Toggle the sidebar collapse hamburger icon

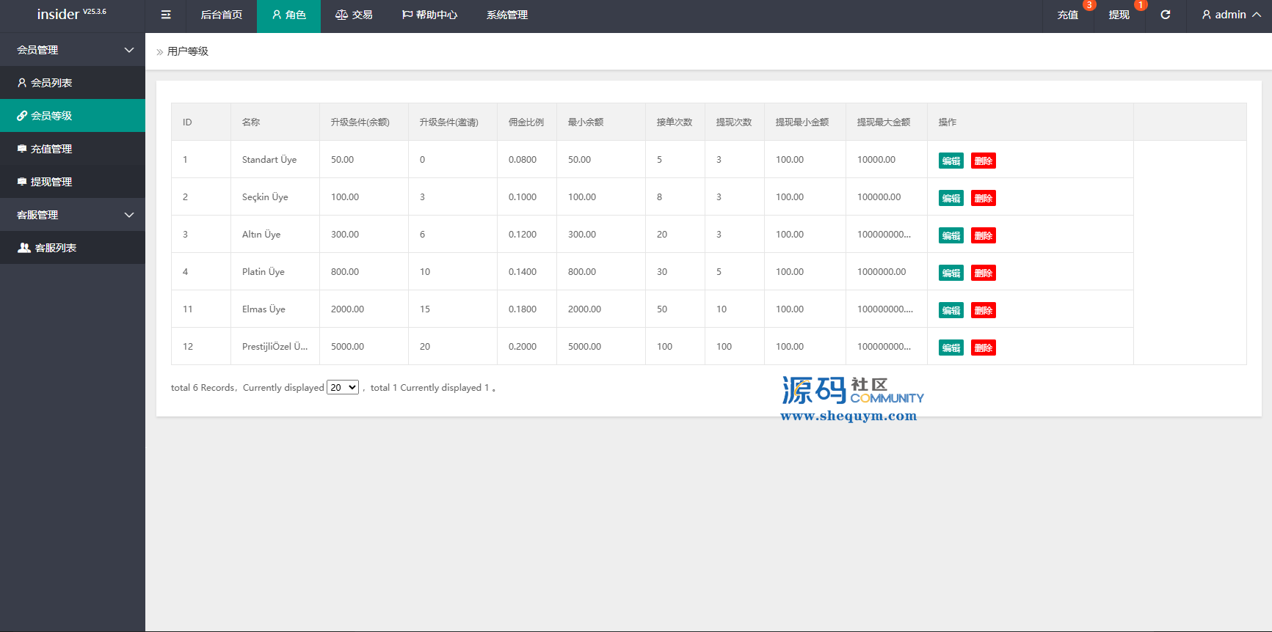coord(166,15)
